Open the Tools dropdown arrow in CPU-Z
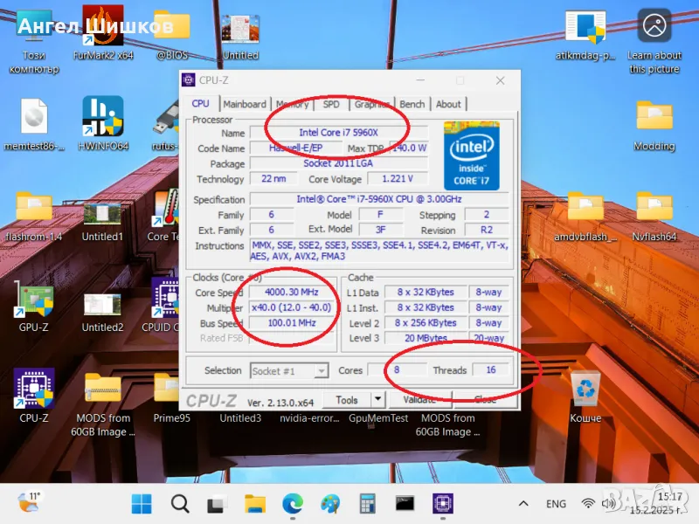Image resolution: width=699 pixels, height=524 pixels. point(377,400)
